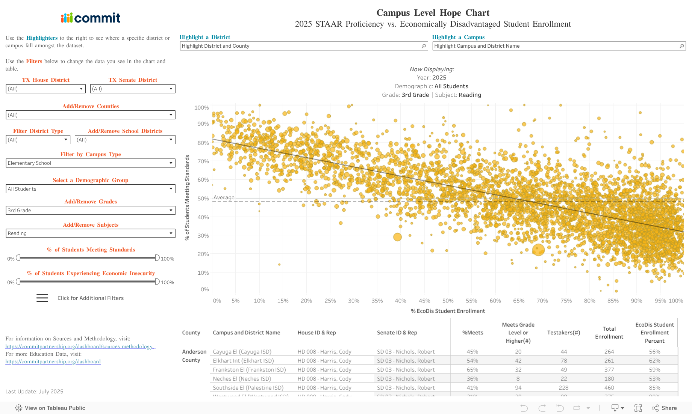This screenshot has height=414, width=692.
Task: Enter full screen mode
Action: (638, 408)
